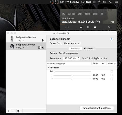The height and width of the screenshot is (115, 122).
Task: Switch to the Bemenet tab
Action: (75, 49)
